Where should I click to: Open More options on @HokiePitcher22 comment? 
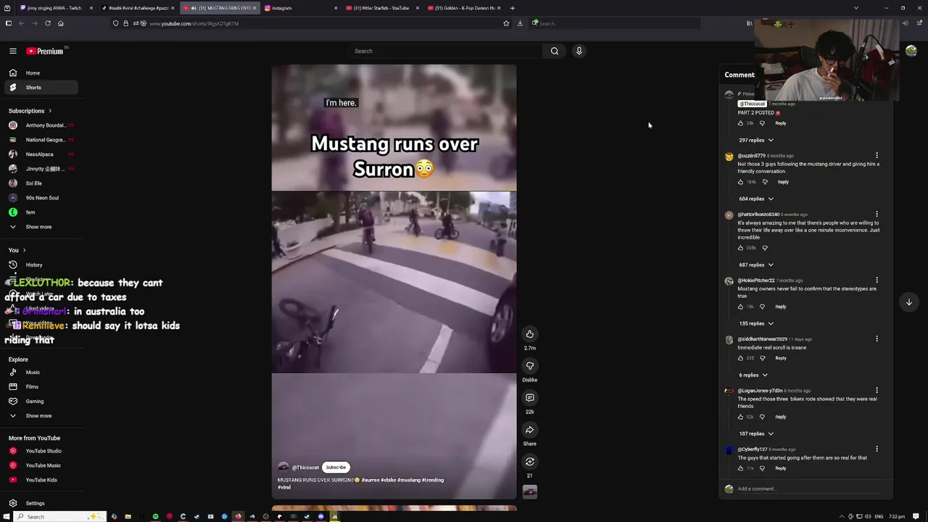(x=877, y=280)
